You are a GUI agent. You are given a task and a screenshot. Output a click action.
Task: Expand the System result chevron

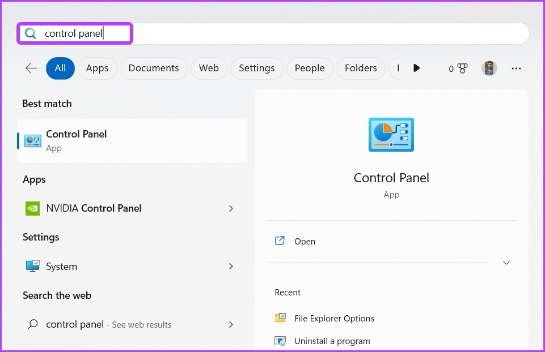point(231,266)
